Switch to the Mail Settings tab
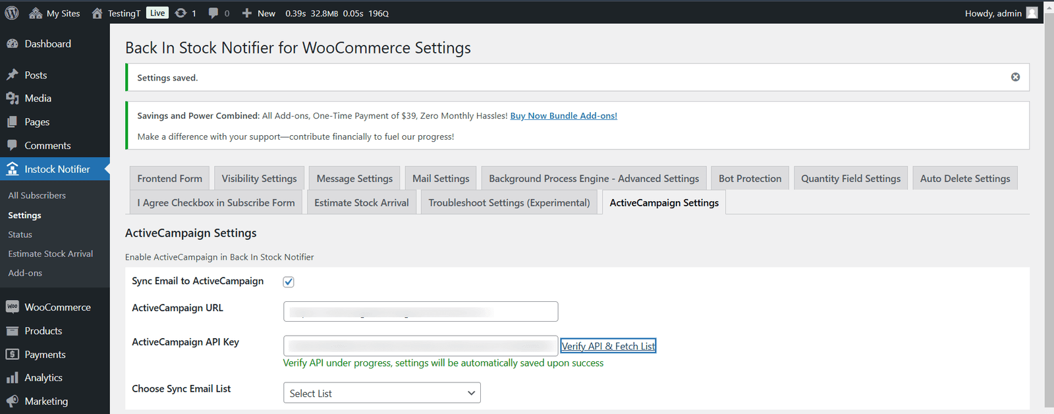The image size is (1054, 414). [441, 178]
